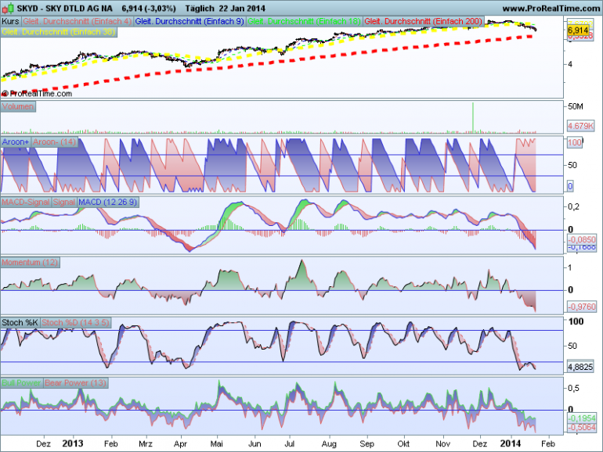The image size is (603, 452).
Task: Select Gleit. Durchschnitt (Einfach 4) label
Action: 77,22
